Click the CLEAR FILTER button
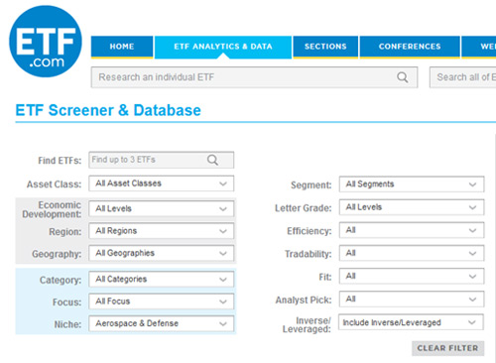The image size is (496, 363). click(x=447, y=348)
